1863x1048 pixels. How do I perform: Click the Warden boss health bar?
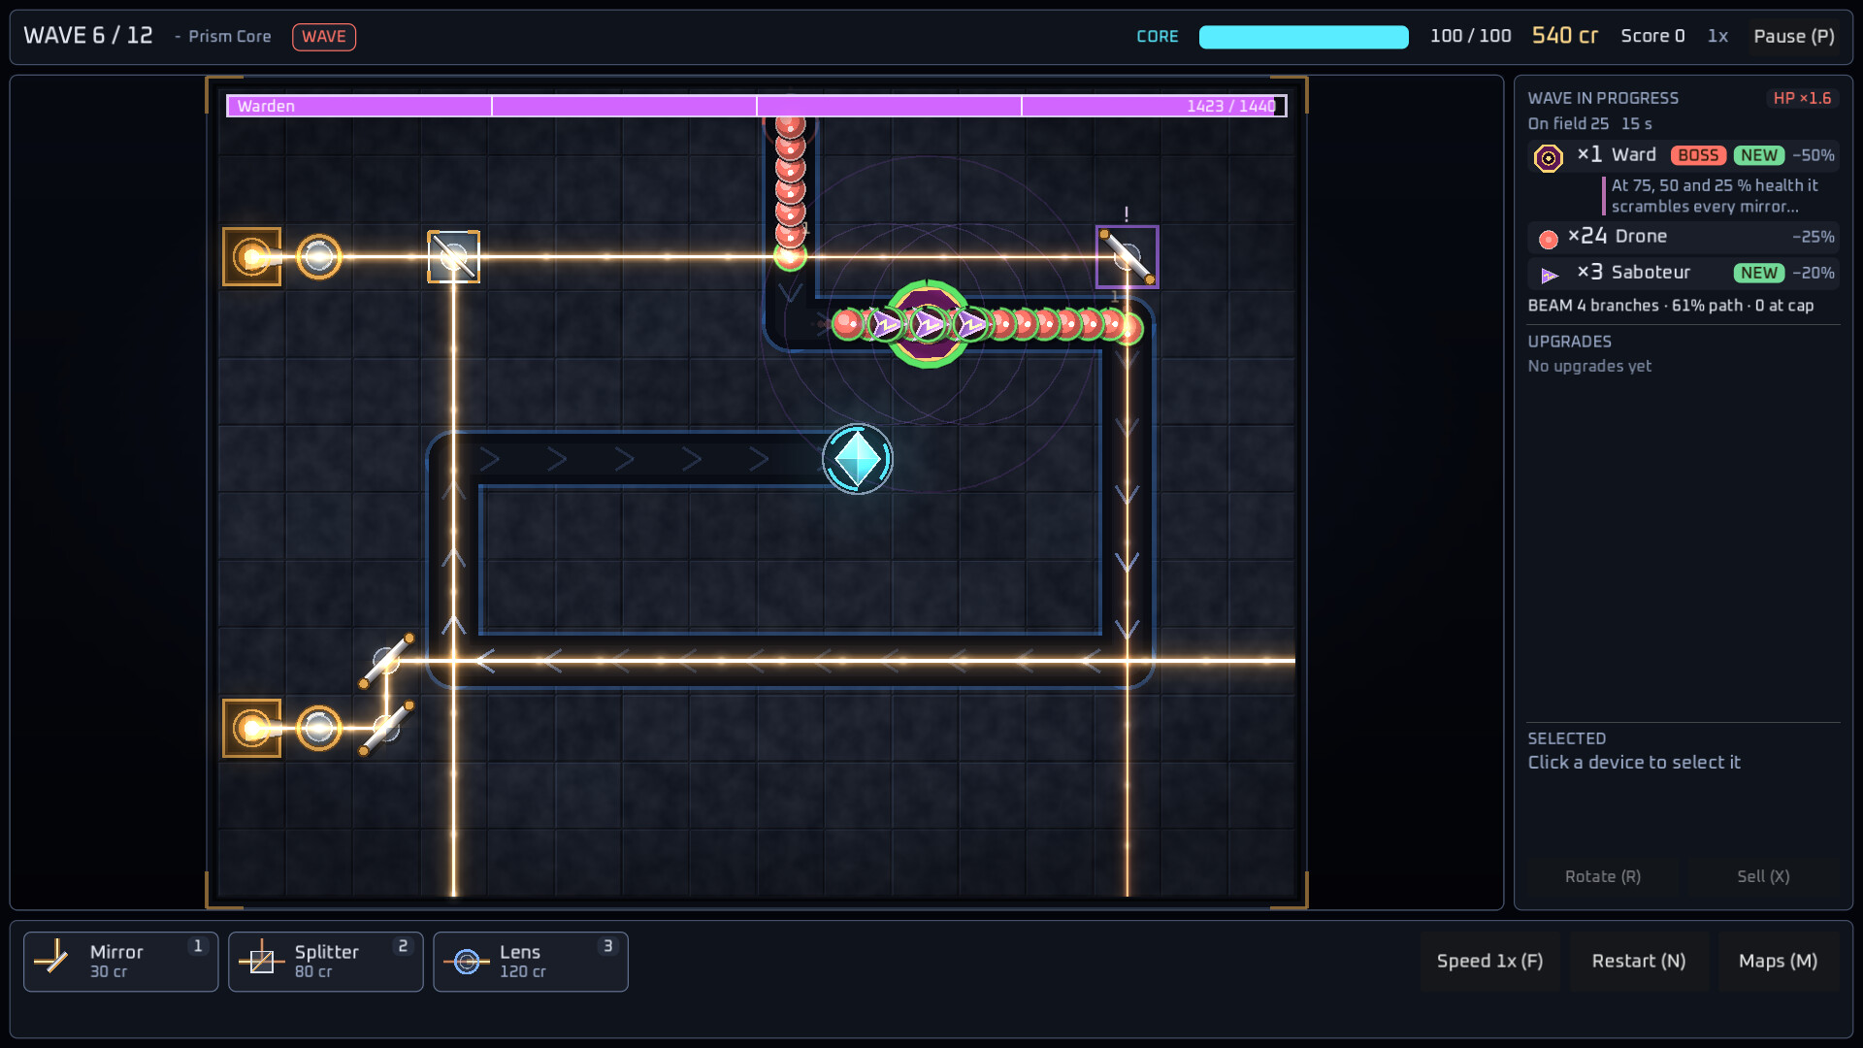coord(757,106)
